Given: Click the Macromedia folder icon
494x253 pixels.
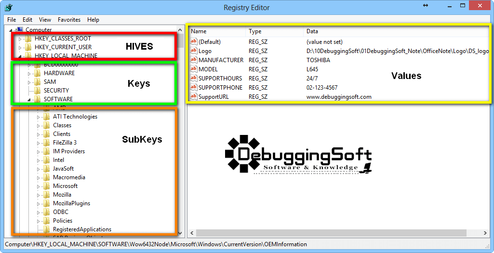Looking at the screenshot, I should tap(47, 177).
